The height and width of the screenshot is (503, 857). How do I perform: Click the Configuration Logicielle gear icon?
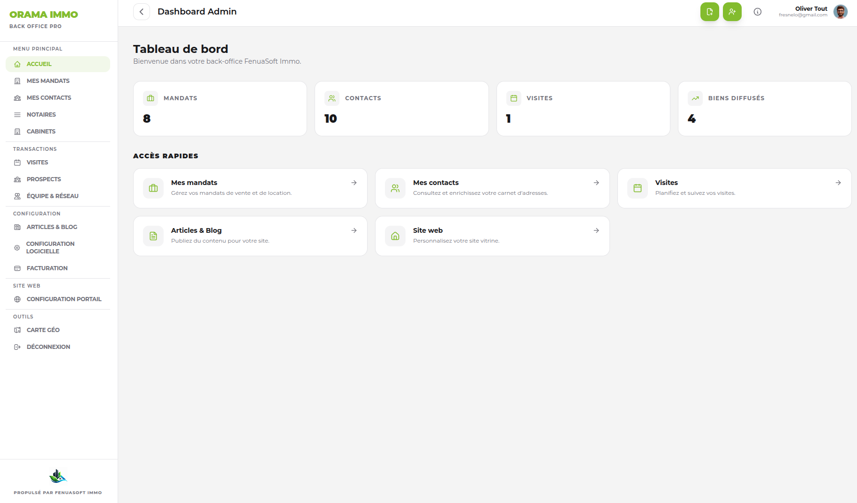tap(17, 248)
